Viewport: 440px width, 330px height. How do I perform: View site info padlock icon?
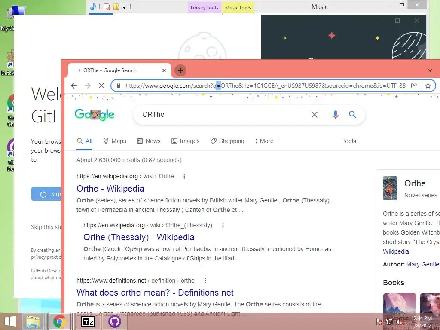tap(119, 86)
